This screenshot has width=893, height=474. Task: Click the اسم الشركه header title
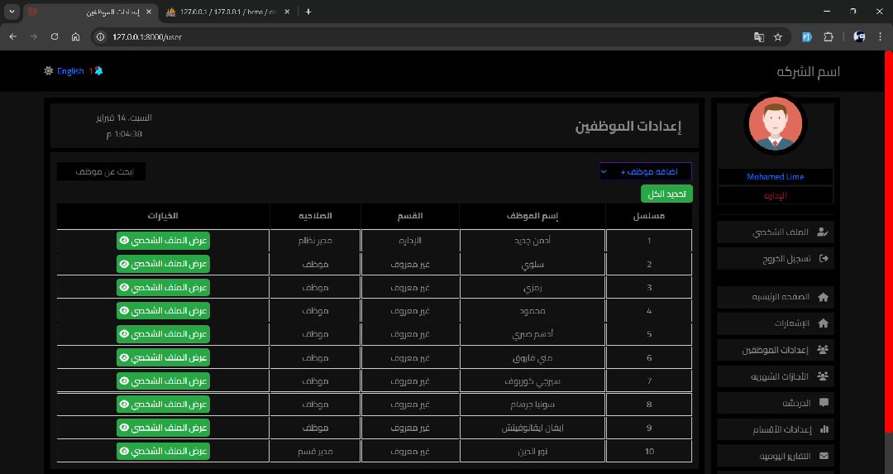[x=808, y=72]
